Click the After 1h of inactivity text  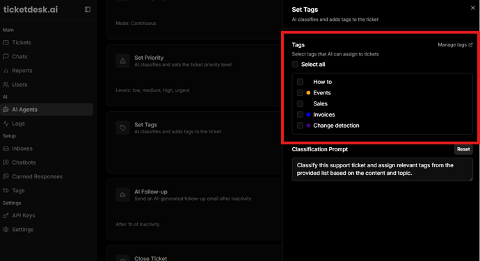point(138,224)
